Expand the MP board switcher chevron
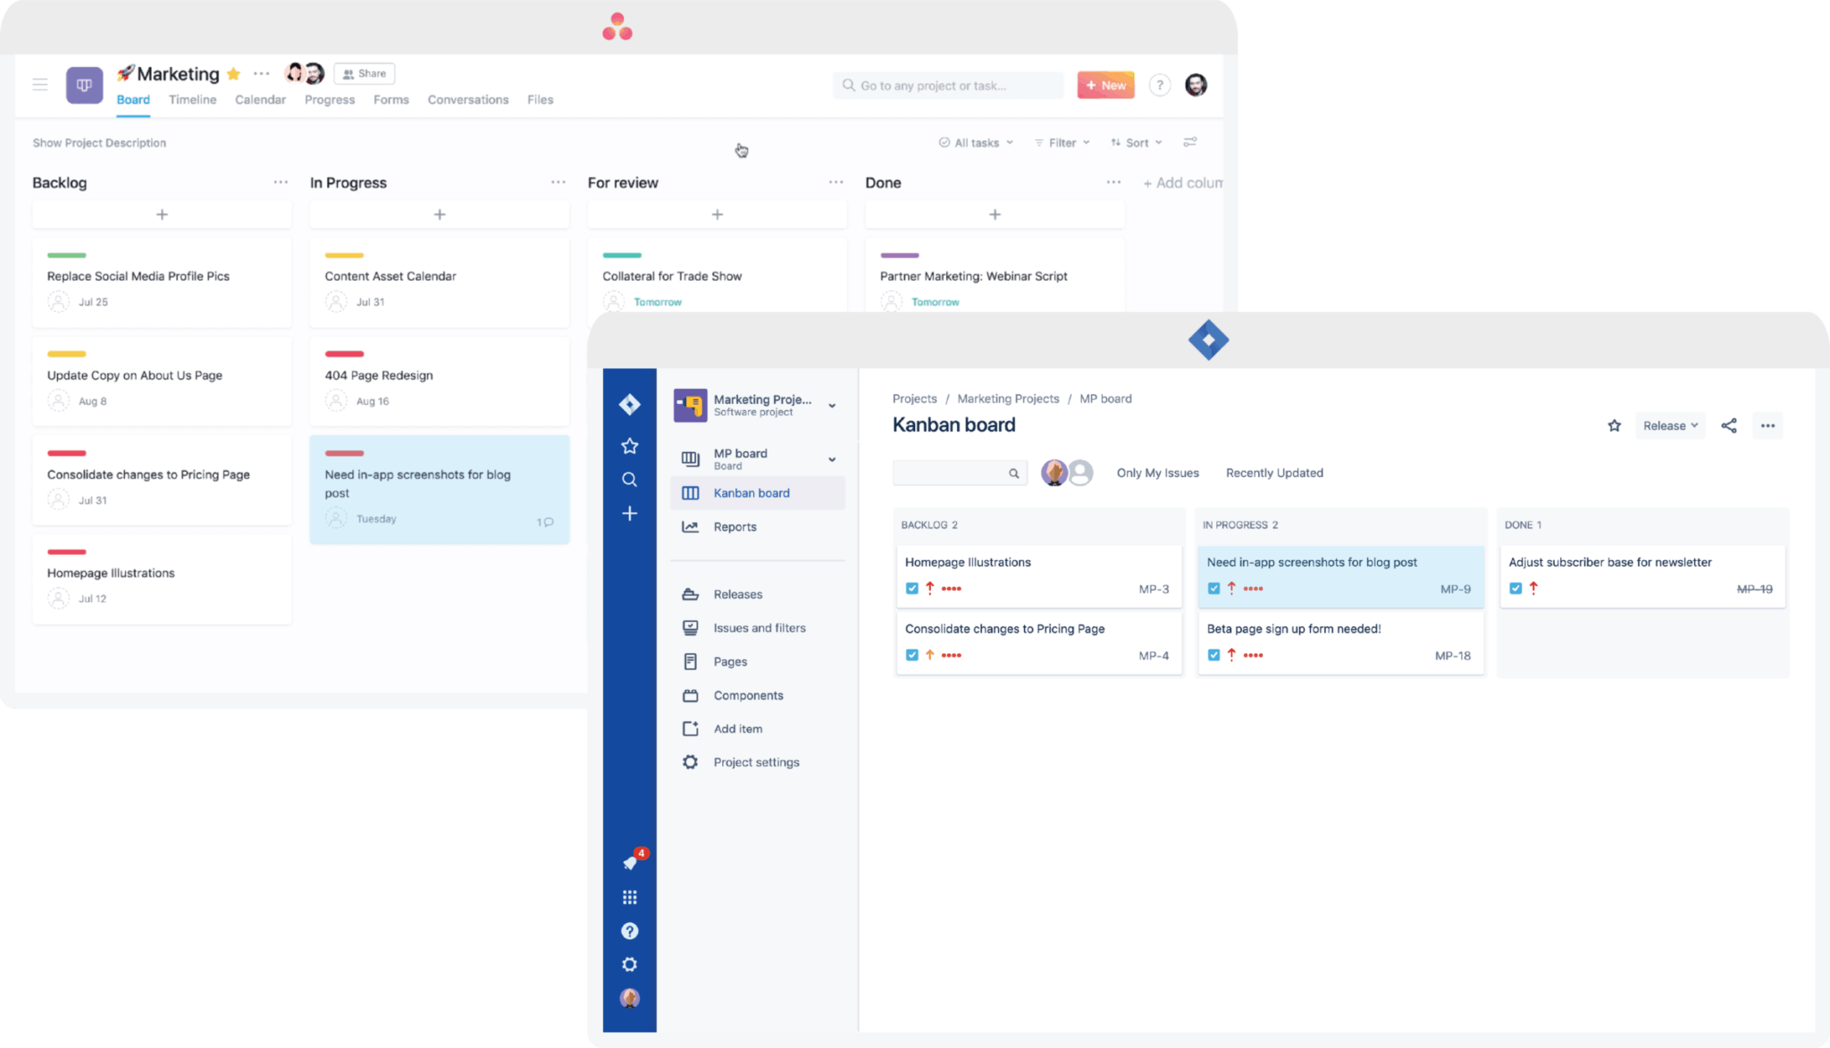1830x1048 pixels. [832, 459]
